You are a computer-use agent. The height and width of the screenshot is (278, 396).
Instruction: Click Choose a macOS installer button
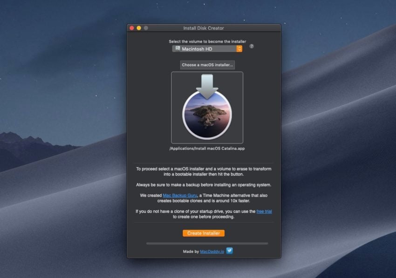pos(207,65)
